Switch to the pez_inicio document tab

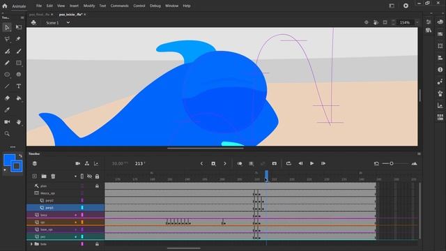point(70,15)
